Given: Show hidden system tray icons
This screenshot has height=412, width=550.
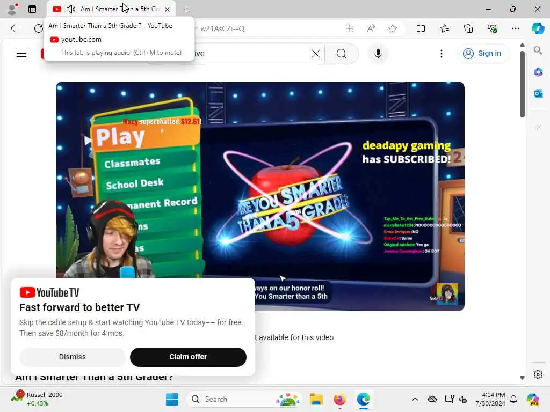Looking at the screenshot, I should [x=415, y=399].
